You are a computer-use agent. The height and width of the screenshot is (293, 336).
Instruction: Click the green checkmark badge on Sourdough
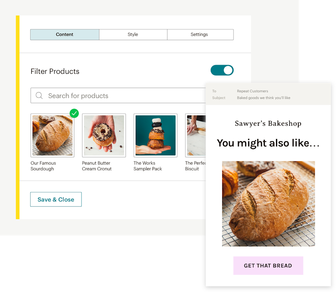(x=74, y=113)
